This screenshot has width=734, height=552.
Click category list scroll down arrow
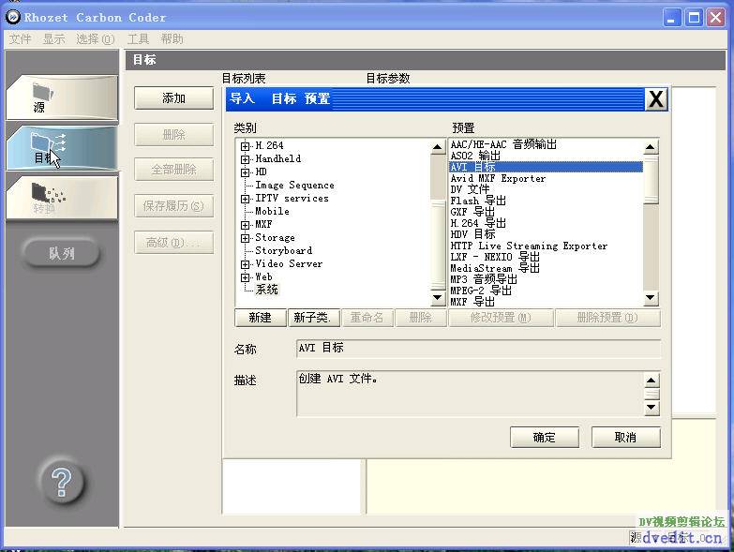click(x=437, y=297)
